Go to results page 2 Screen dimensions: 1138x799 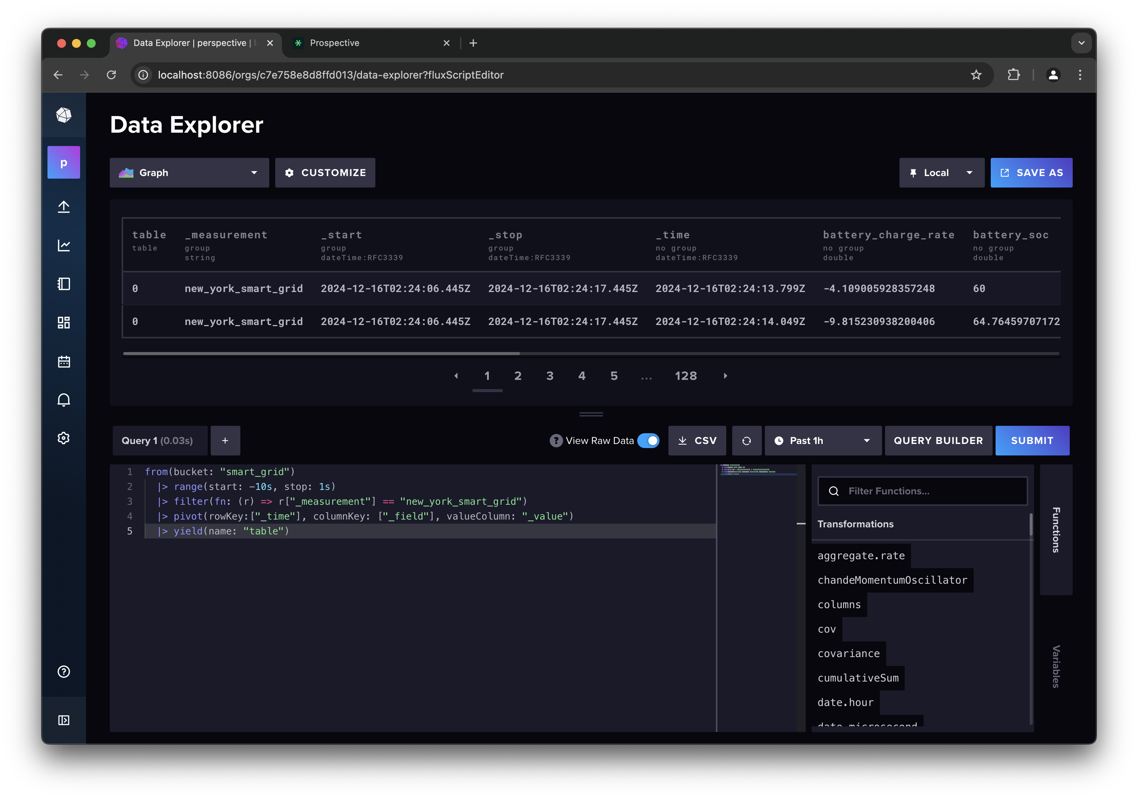pos(518,376)
